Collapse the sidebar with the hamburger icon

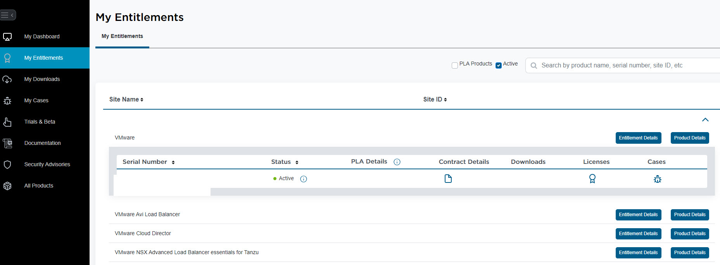7,15
